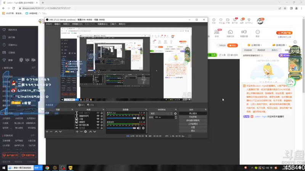Pop out the 来源 dock panel
Viewport: 305px width, 171px height.
tap(103, 109)
